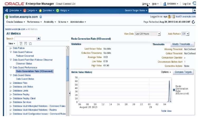Click the panel splitter collapse arrow

point(70,93)
